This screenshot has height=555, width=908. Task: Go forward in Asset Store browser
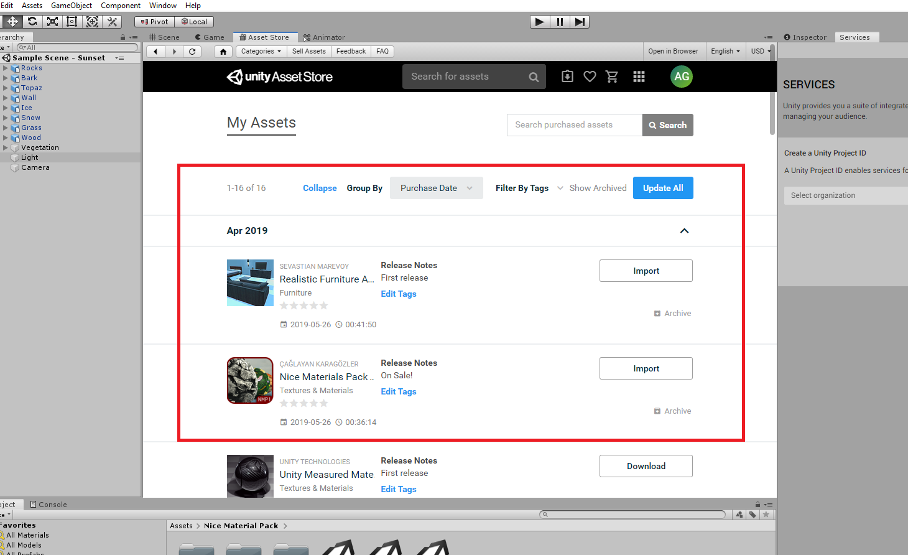174,52
